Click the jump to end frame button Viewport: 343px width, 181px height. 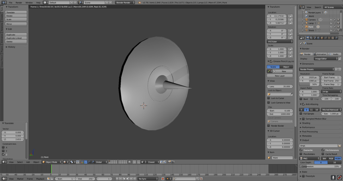(135, 179)
